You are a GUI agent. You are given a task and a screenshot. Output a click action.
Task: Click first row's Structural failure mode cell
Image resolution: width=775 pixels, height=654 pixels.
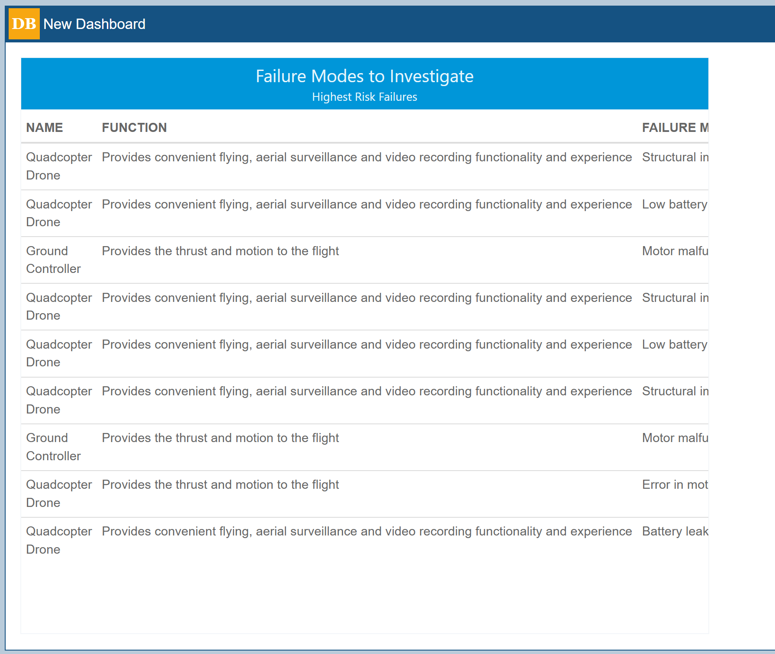pyautogui.click(x=675, y=157)
